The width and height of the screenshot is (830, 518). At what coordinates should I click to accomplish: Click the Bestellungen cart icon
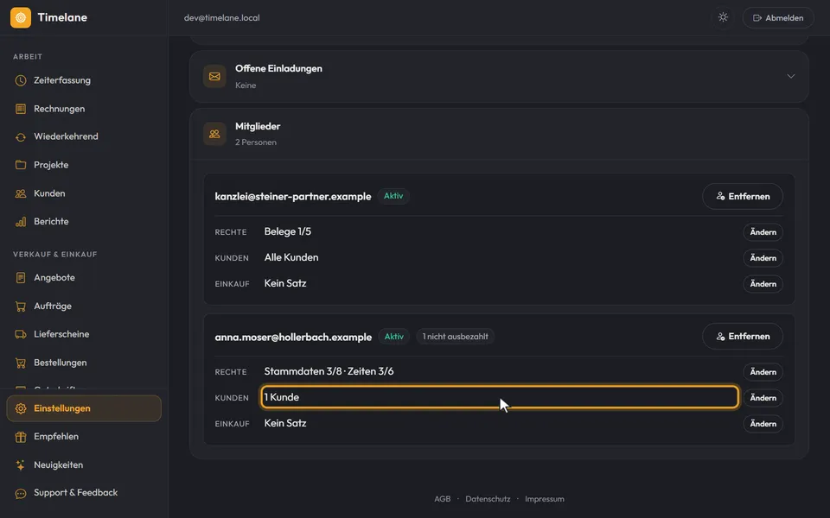click(x=21, y=363)
